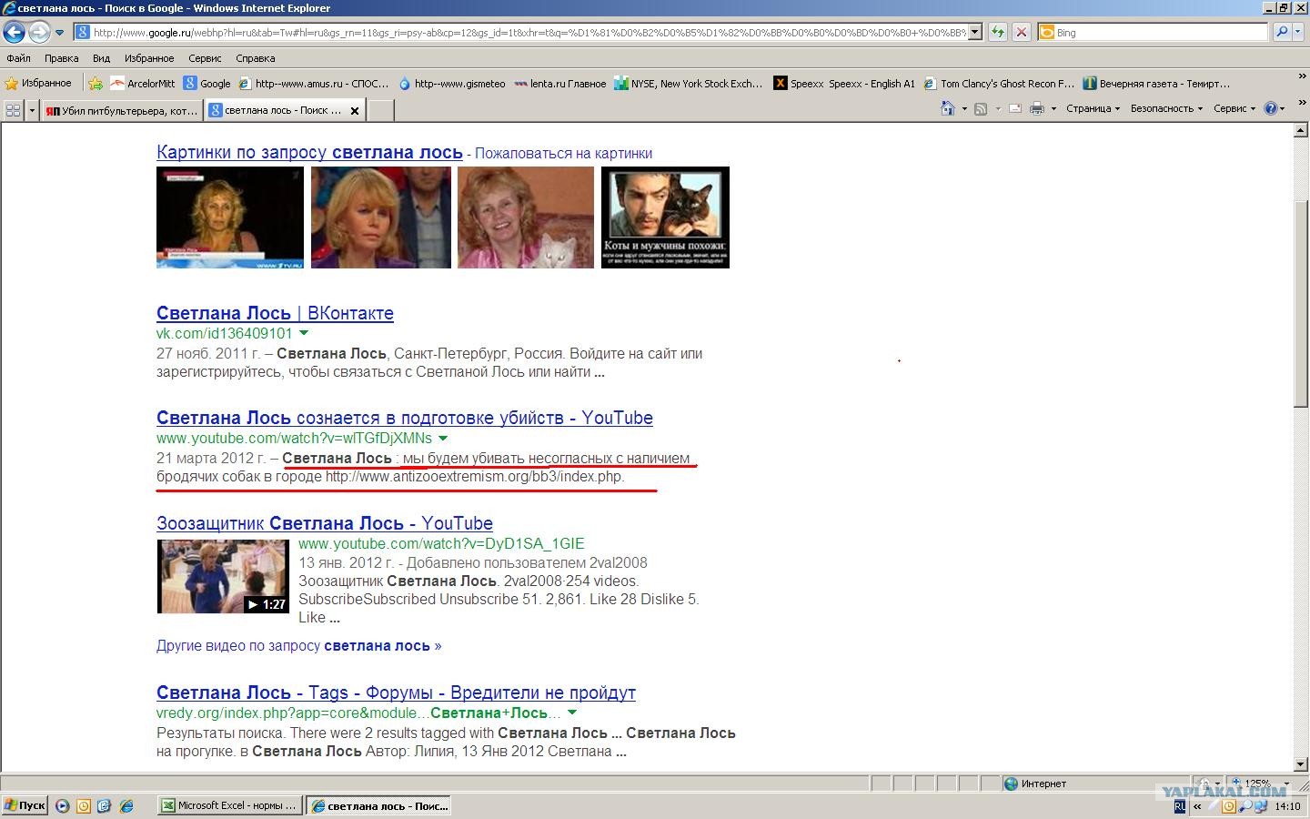Open Tom Clancy's Ghost Recon bookmark
Viewport: 1310px width, 819px height.
(x=999, y=83)
